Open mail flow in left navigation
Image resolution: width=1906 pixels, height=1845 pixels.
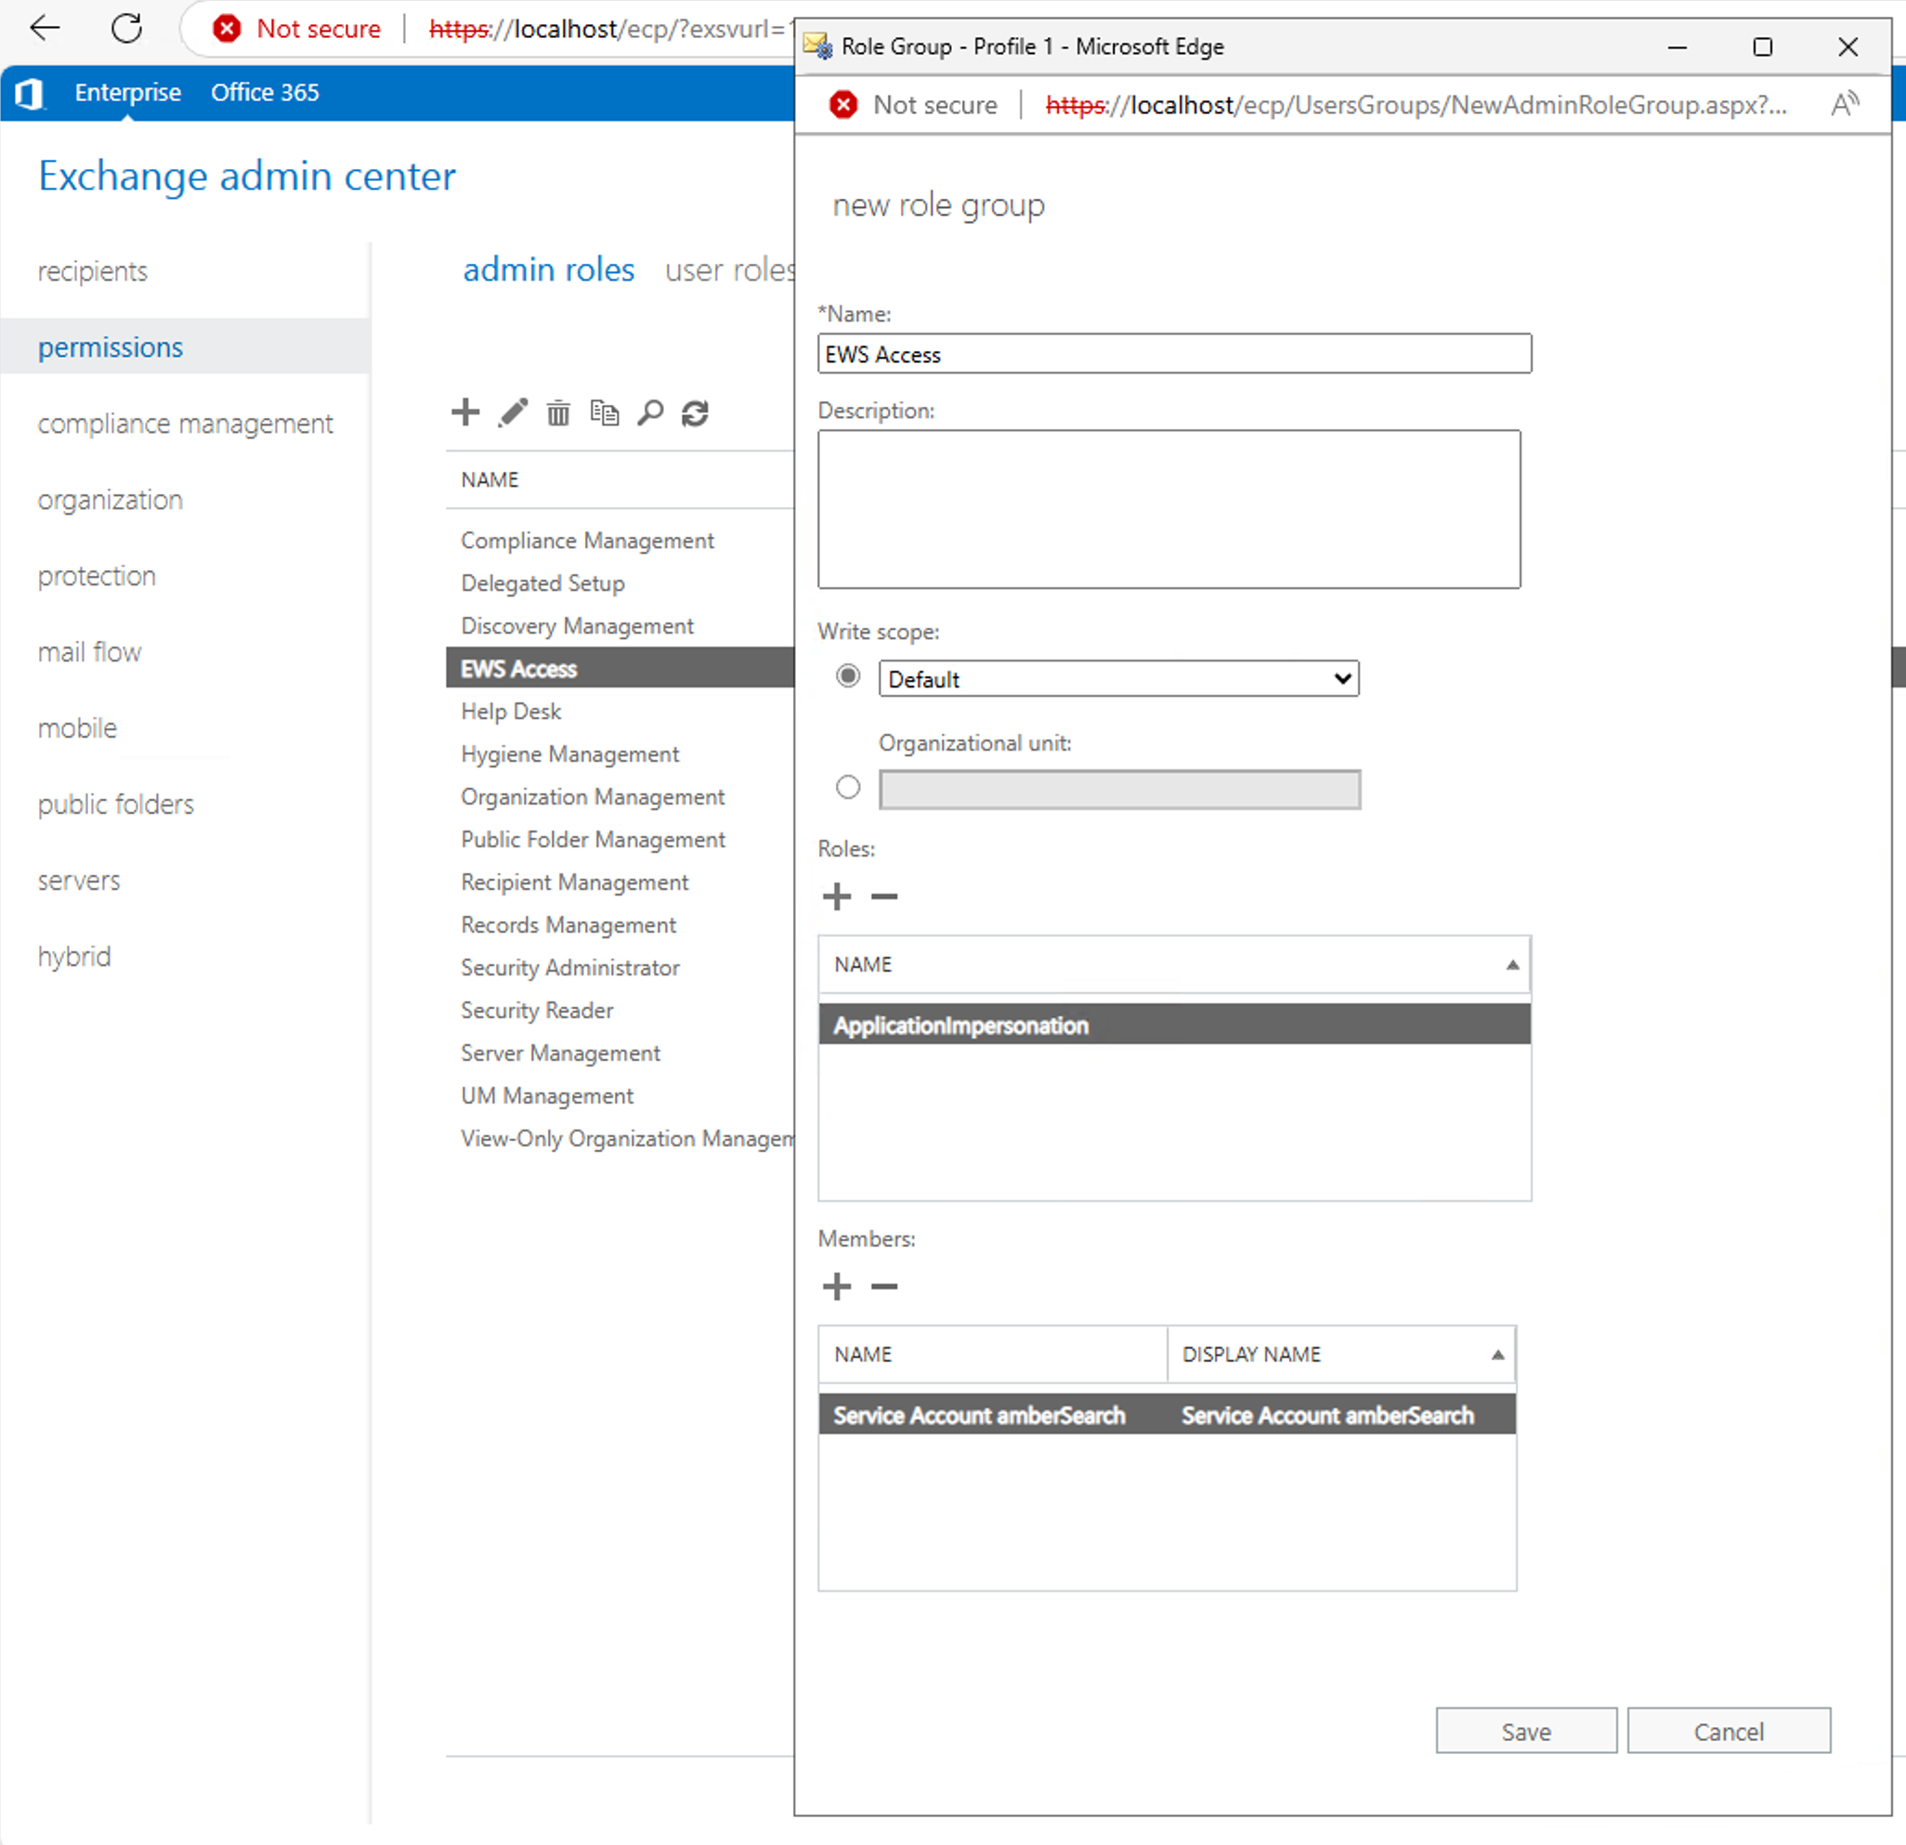tap(89, 651)
